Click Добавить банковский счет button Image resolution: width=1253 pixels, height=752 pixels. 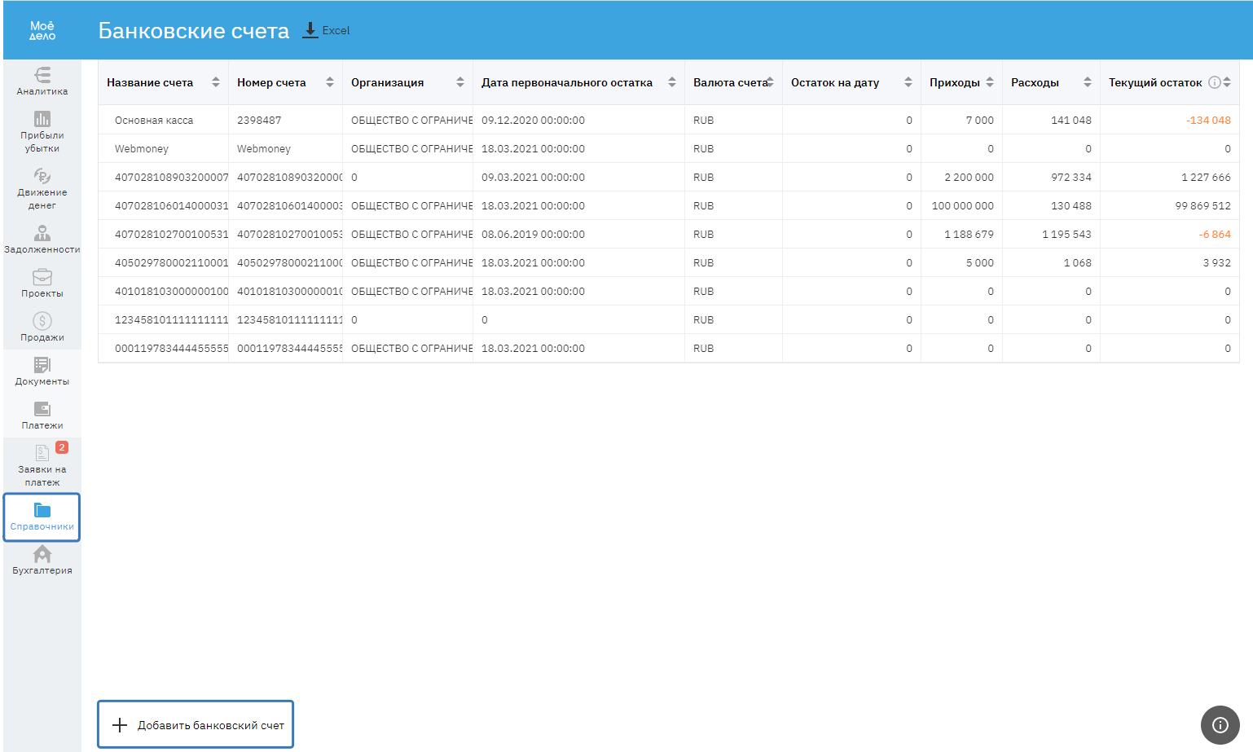coord(196,724)
